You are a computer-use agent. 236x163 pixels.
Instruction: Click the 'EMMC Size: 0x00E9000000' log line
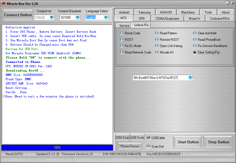coord(24,75)
